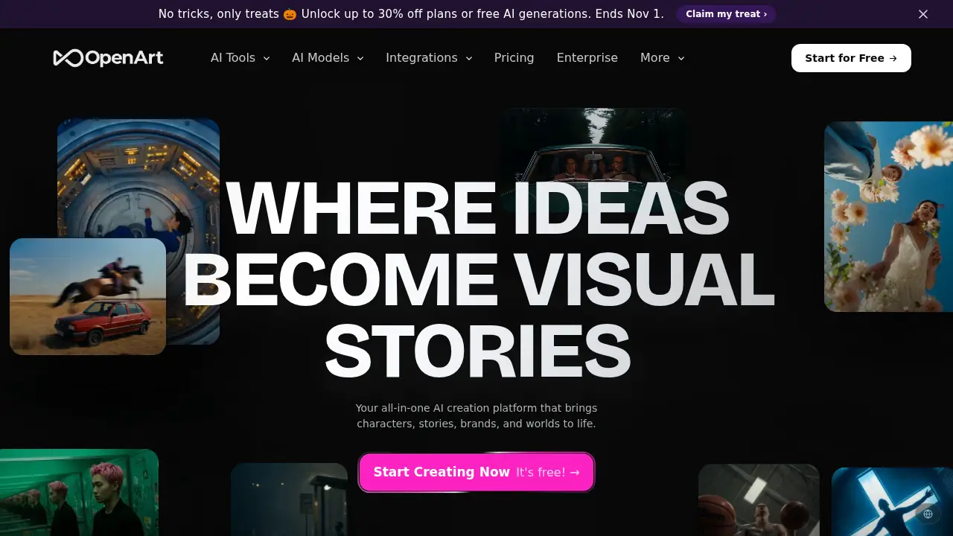View the woman with flowers thumbnail

tap(888, 217)
